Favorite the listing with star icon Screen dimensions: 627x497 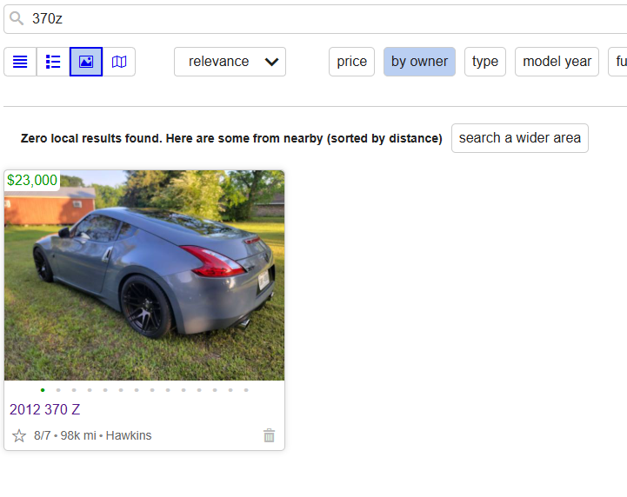click(19, 435)
